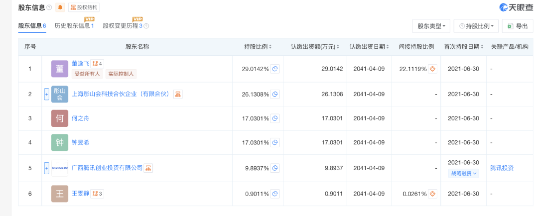Switch to the 历史股东信息 tab
The width and height of the screenshot is (538, 216).
(74, 26)
